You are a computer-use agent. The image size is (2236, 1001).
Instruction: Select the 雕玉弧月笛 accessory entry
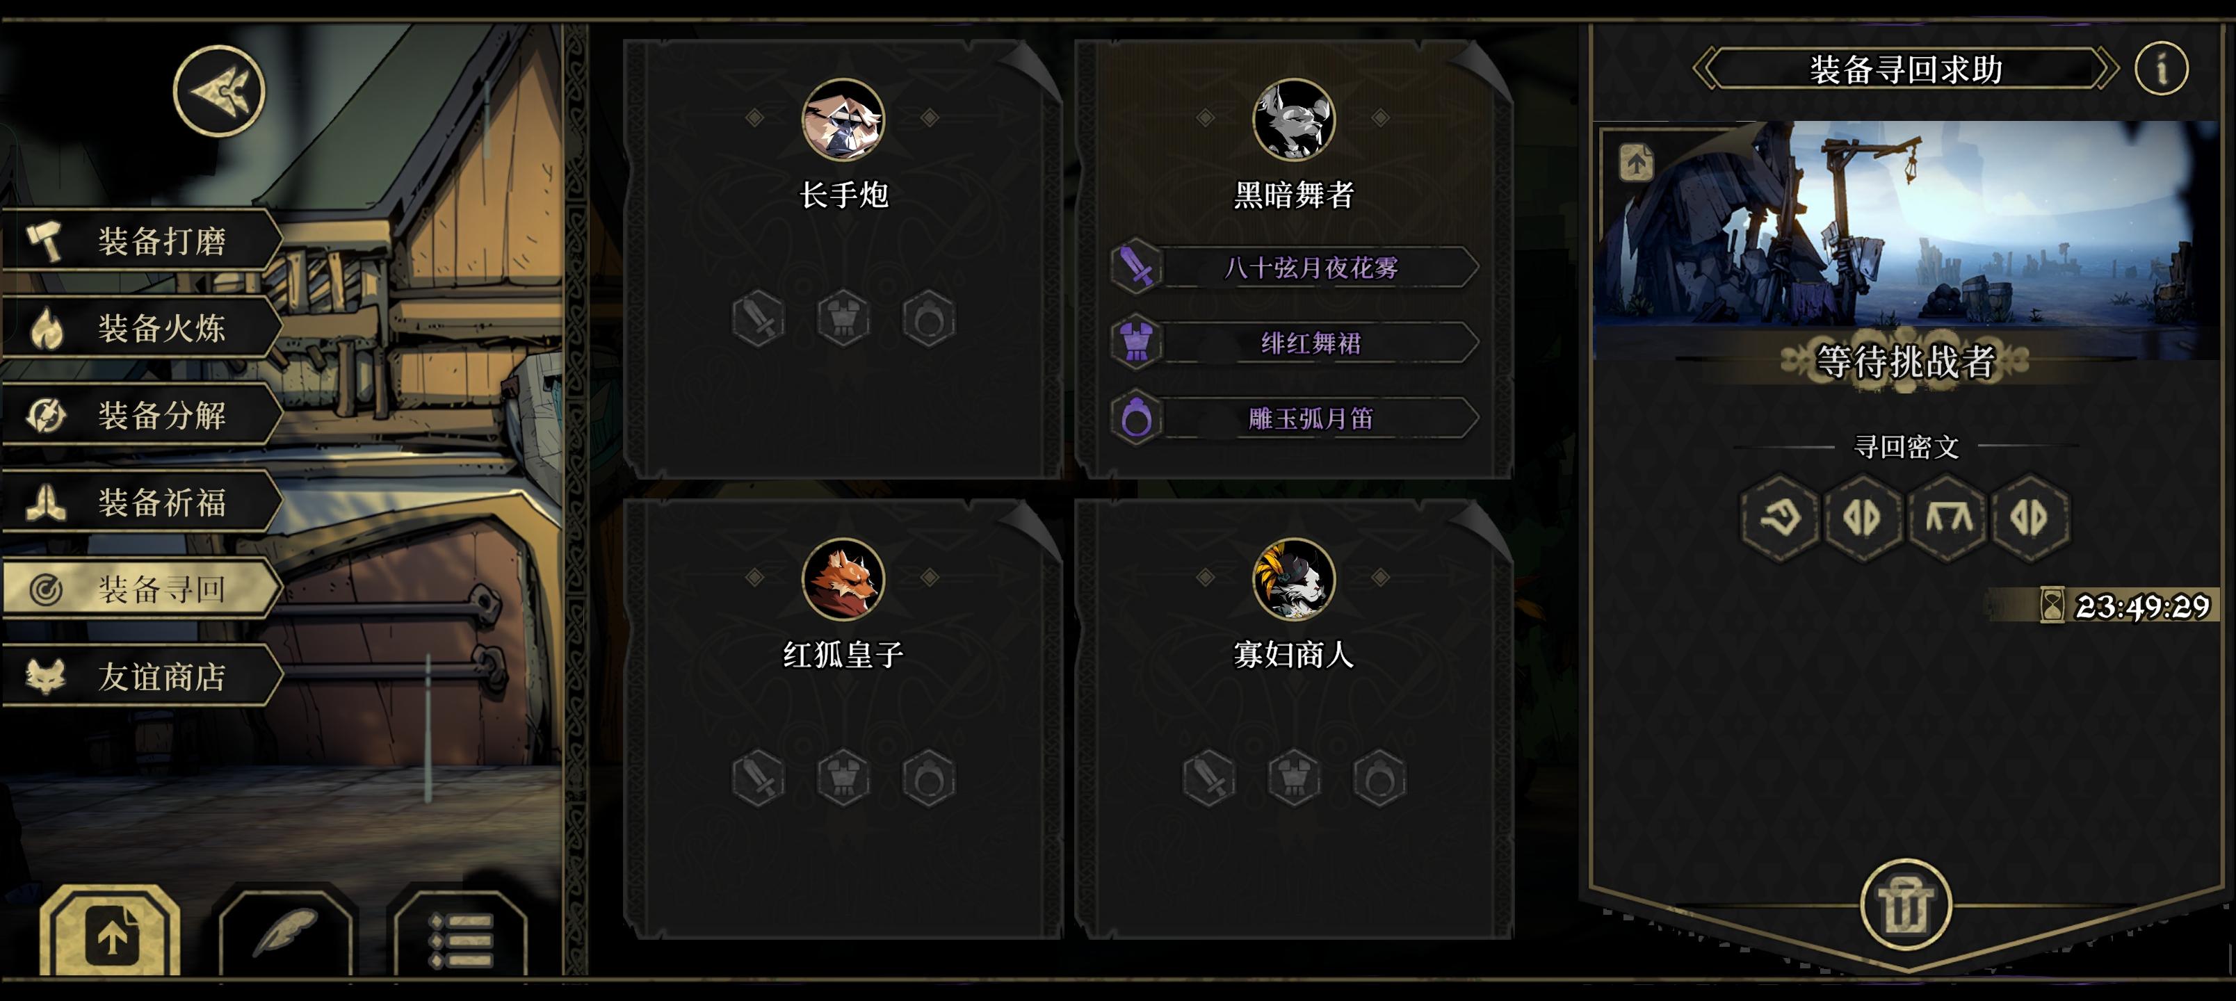1294,418
